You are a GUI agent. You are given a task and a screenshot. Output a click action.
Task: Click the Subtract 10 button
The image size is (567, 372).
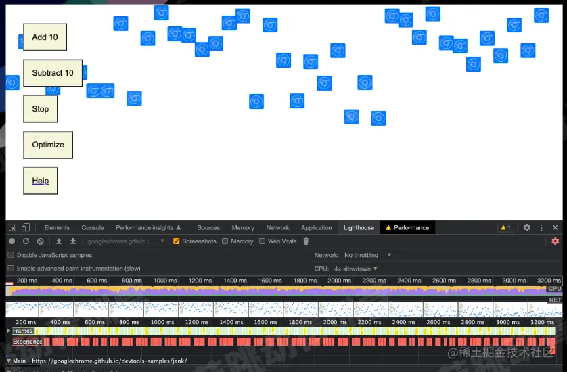53,72
